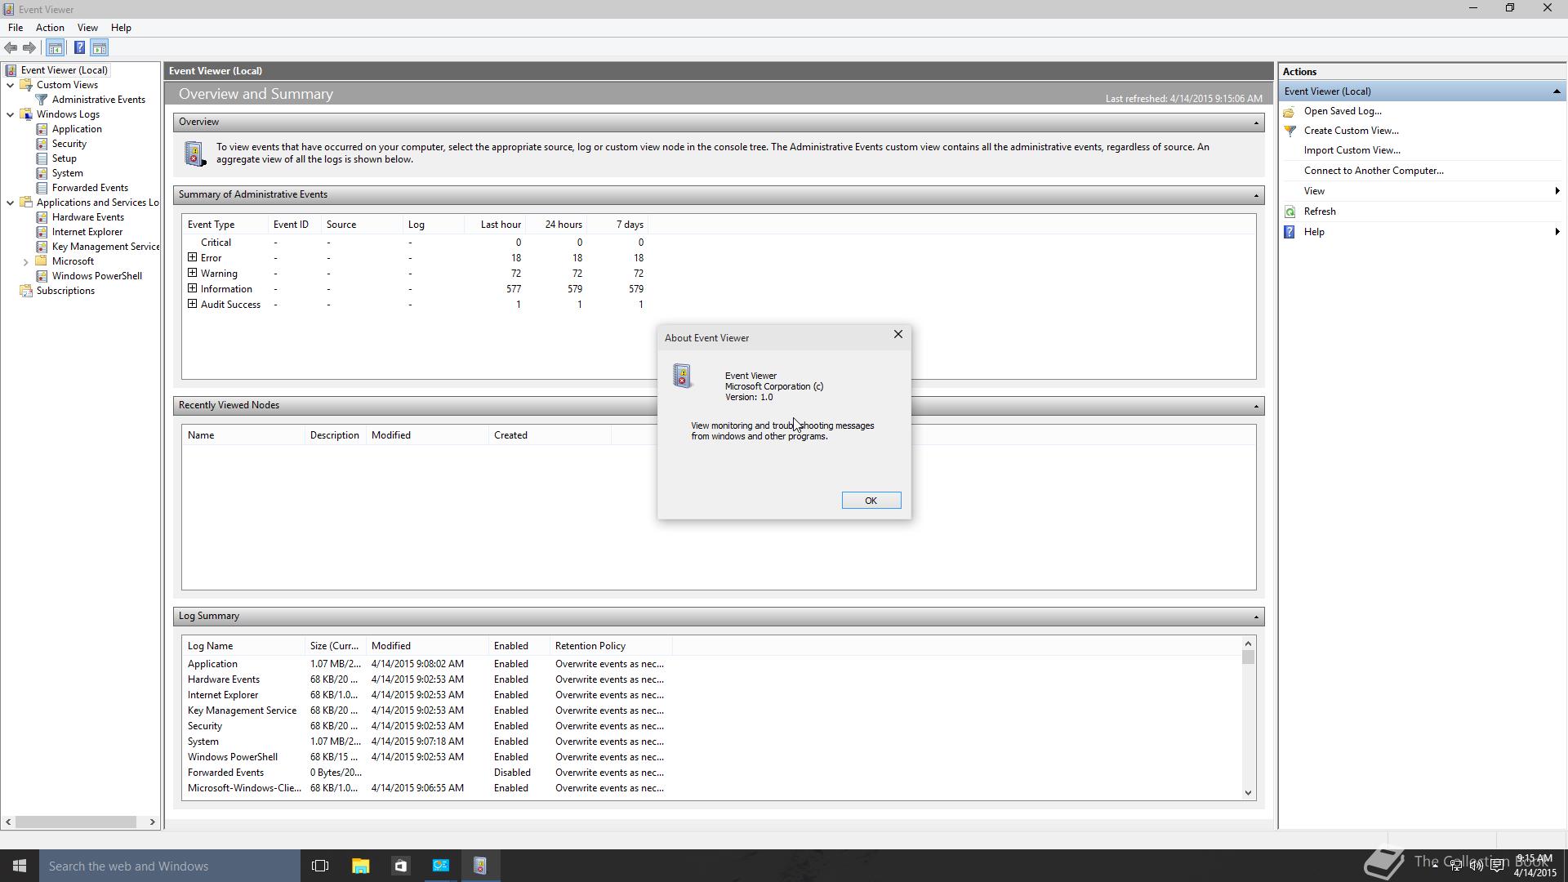The height and width of the screenshot is (882, 1568).
Task: Click Create Custom View action
Action: 1351,131
